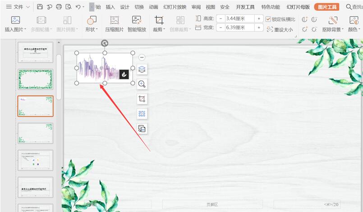Click the decrease brightness icon

[x=314, y=29]
